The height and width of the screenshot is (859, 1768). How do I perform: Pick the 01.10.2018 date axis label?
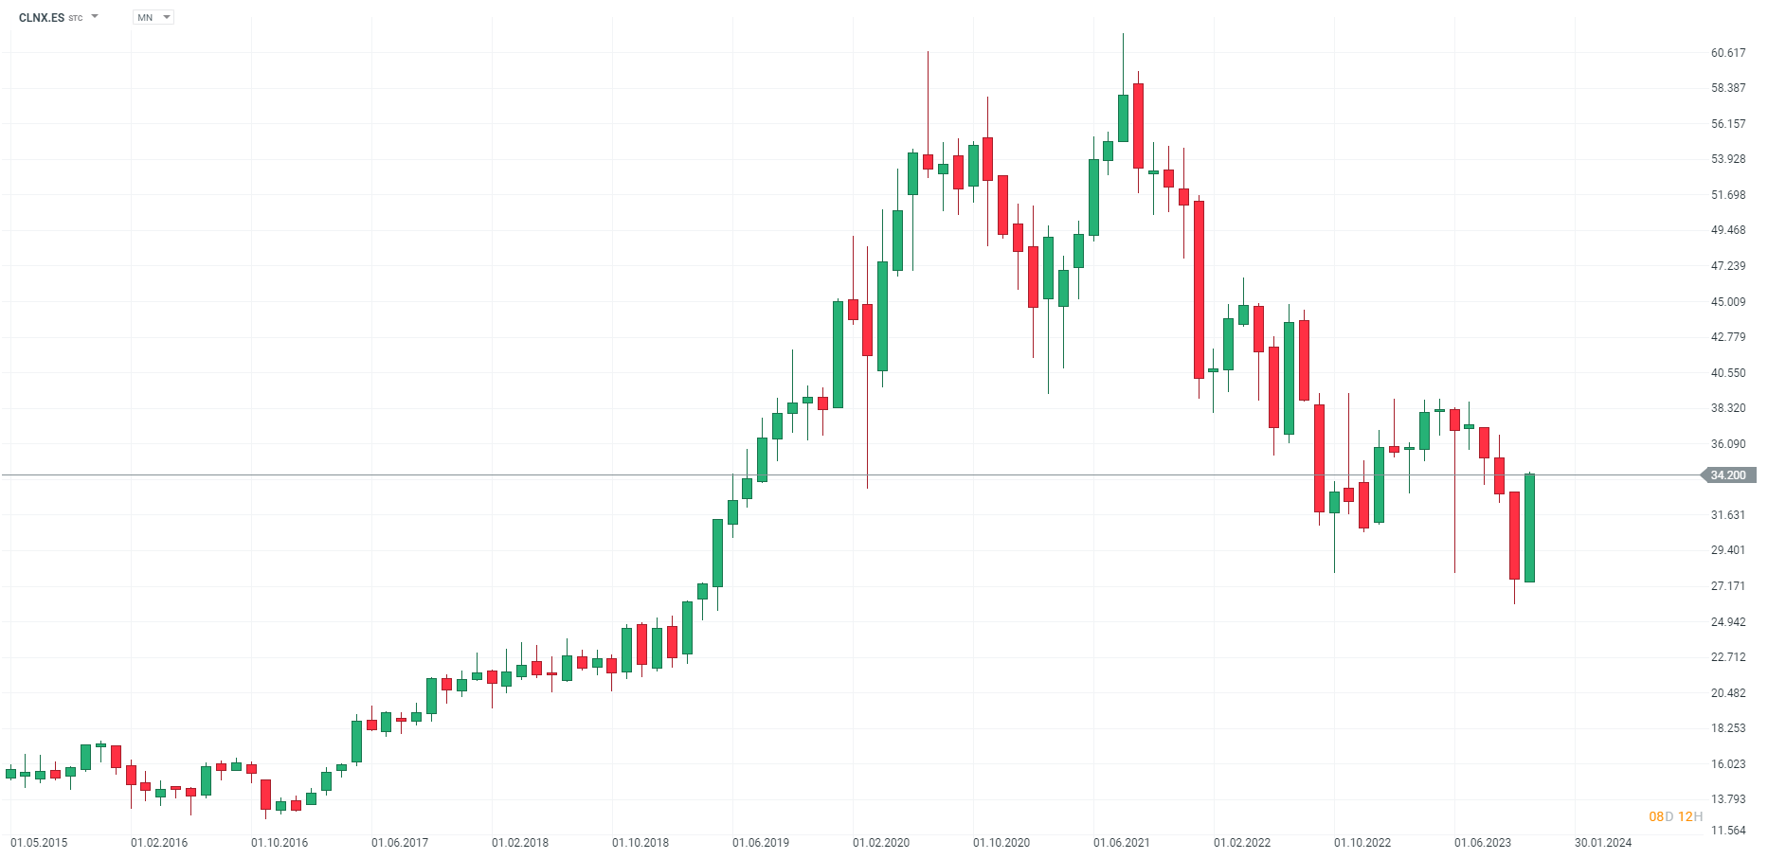[640, 843]
